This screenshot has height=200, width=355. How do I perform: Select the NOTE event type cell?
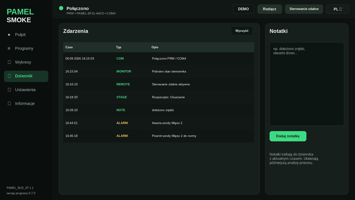point(121,110)
